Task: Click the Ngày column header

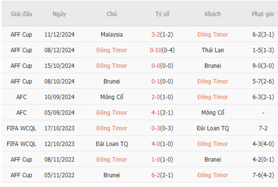Action: 59,14
